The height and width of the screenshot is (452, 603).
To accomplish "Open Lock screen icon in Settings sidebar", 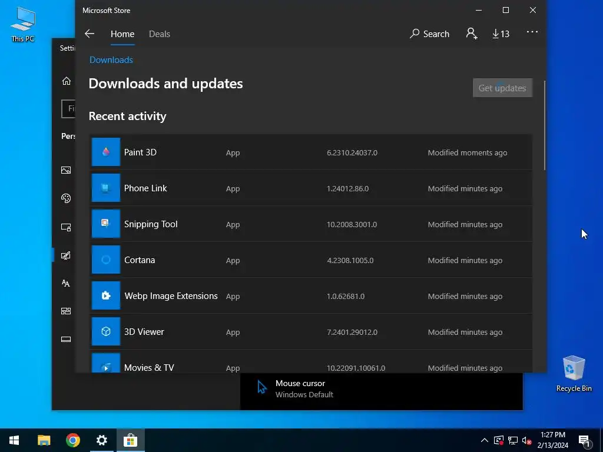I will (x=66, y=227).
